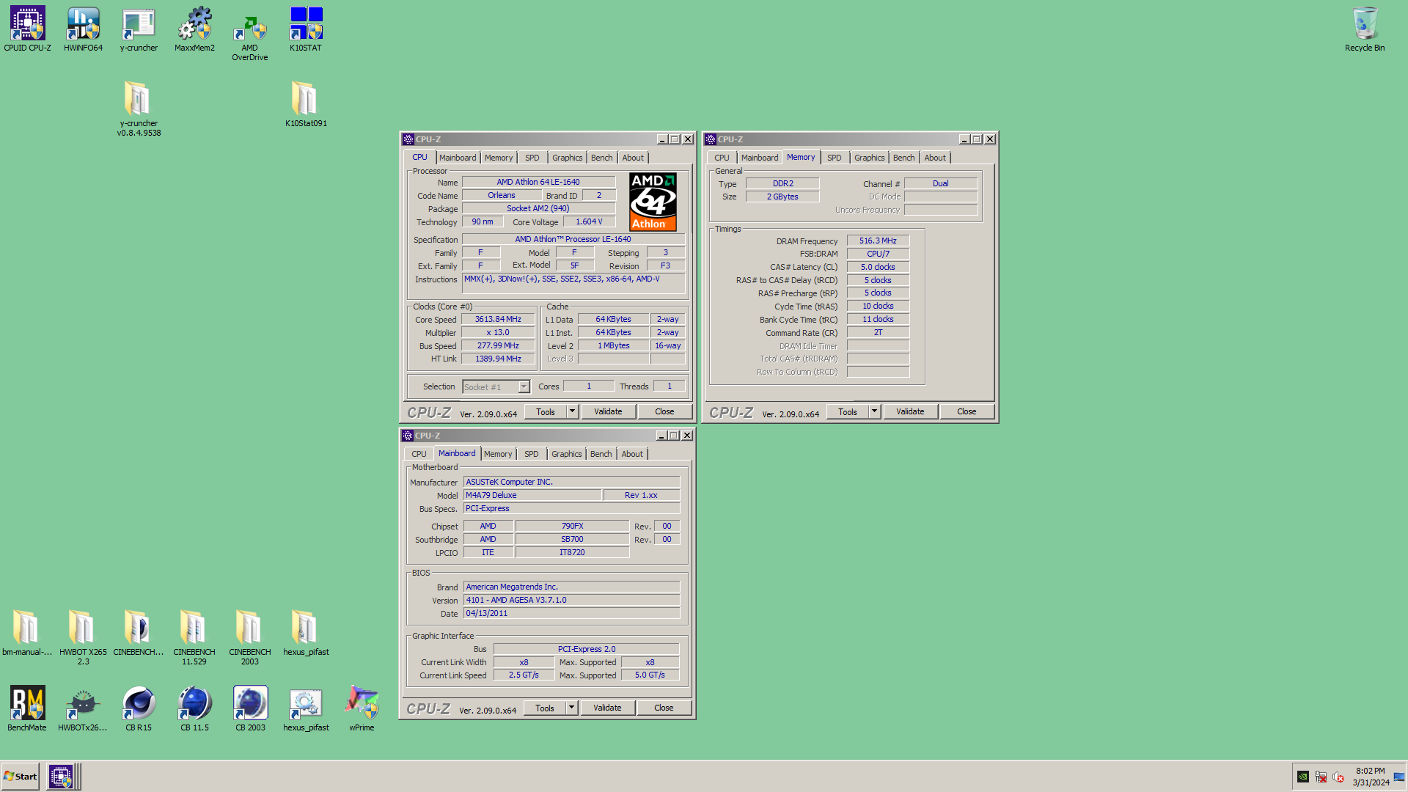Click the DRAM Frequency value 516.3 MHz
Screen dimensions: 1408x792
(x=878, y=241)
